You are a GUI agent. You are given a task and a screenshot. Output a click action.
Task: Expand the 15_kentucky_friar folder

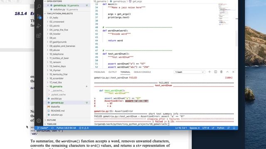click(x=67, y=74)
